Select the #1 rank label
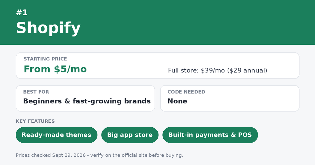 pyautogui.click(x=22, y=13)
